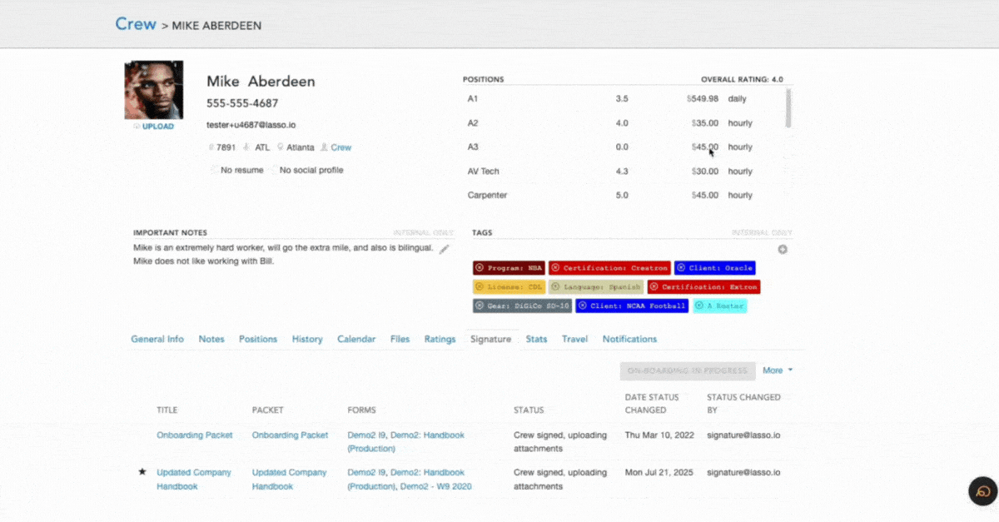Remove the Certification: Extron tag
999x522 pixels.
coord(654,286)
